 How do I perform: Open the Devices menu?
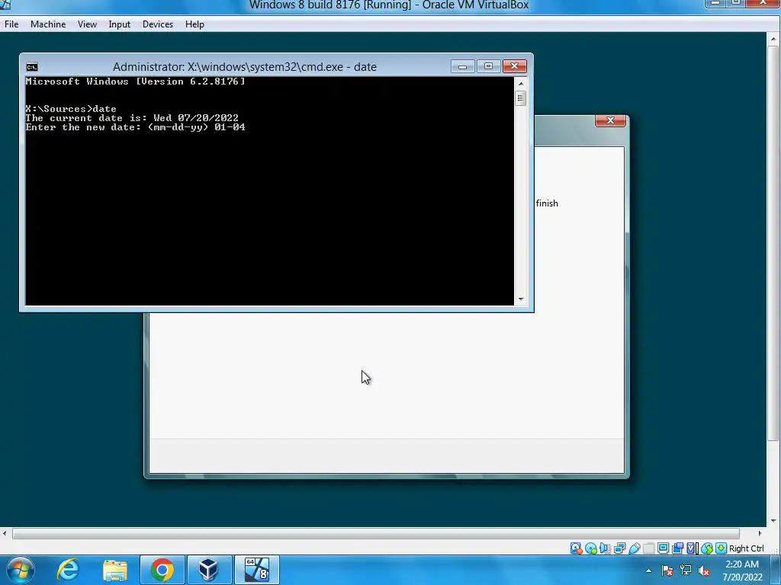(x=158, y=24)
